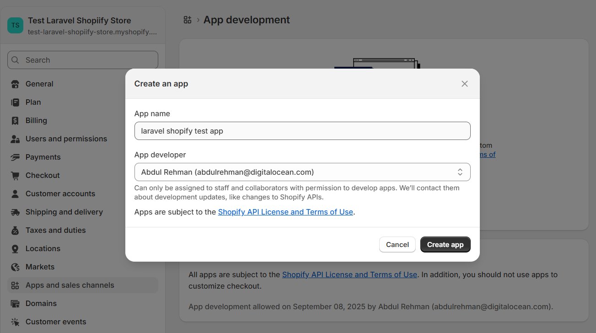Click the Test Laravel Shopiify Store name
Screen dimensions: 596x333
coord(80,21)
